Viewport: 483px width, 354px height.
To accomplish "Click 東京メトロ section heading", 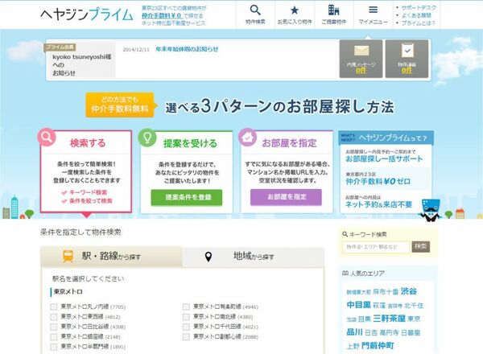I will 68,291.
